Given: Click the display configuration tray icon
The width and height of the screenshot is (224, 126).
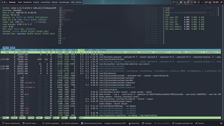Looking at the screenshot, I should pyautogui.click(x=199, y=2).
